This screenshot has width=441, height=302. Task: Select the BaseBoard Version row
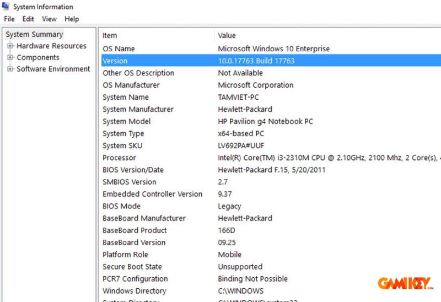(x=271, y=242)
